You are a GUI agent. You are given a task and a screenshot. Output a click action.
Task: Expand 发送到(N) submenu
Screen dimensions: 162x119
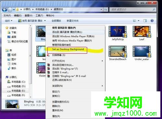(x=75, y=86)
